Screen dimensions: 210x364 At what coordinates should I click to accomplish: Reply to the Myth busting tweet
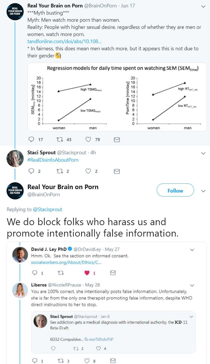pyautogui.click(x=32, y=139)
